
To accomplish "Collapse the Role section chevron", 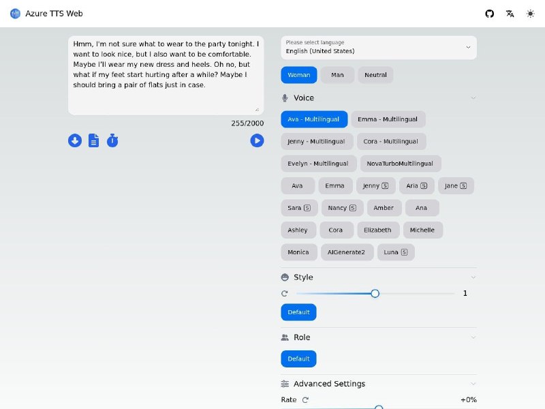I will [x=473, y=337].
